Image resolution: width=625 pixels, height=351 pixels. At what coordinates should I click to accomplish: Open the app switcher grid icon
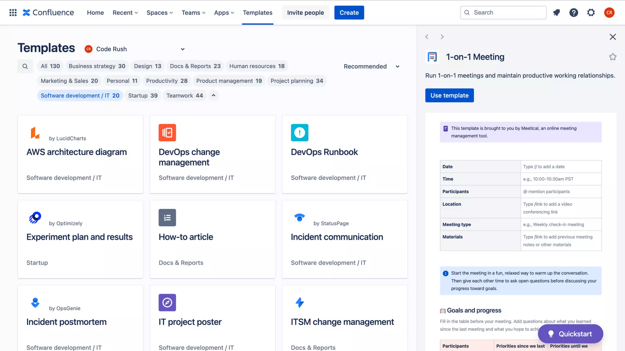[x=13, y=12]
